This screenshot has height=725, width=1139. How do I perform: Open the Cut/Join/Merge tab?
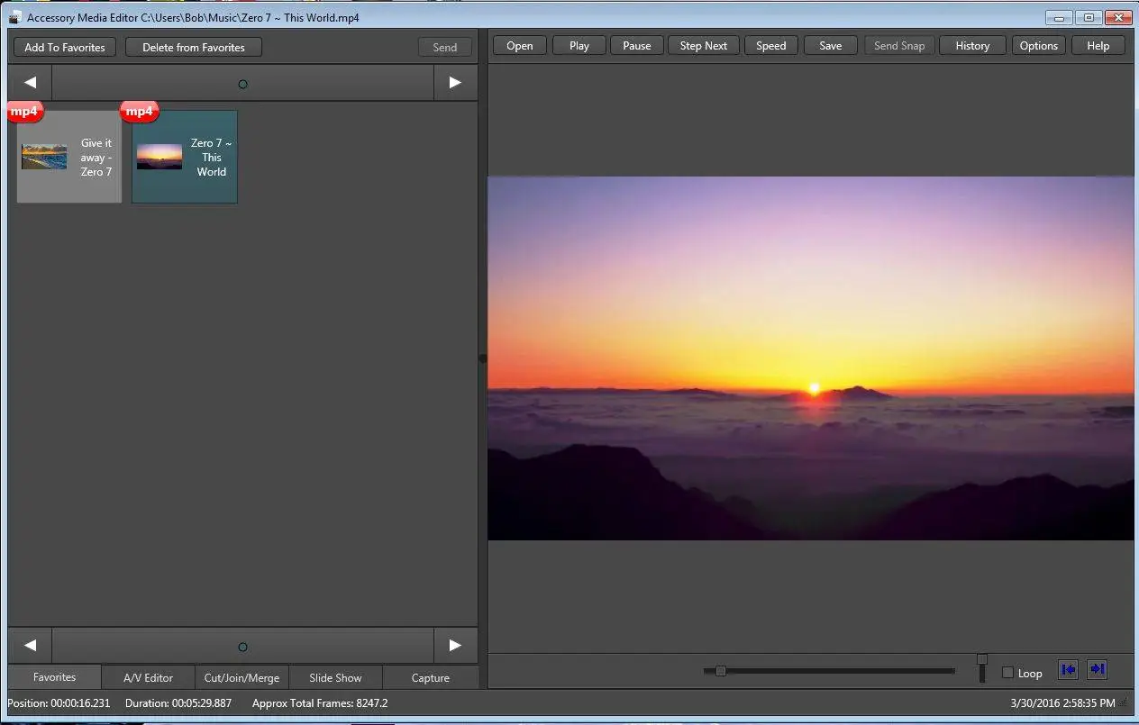pos(241,677)
